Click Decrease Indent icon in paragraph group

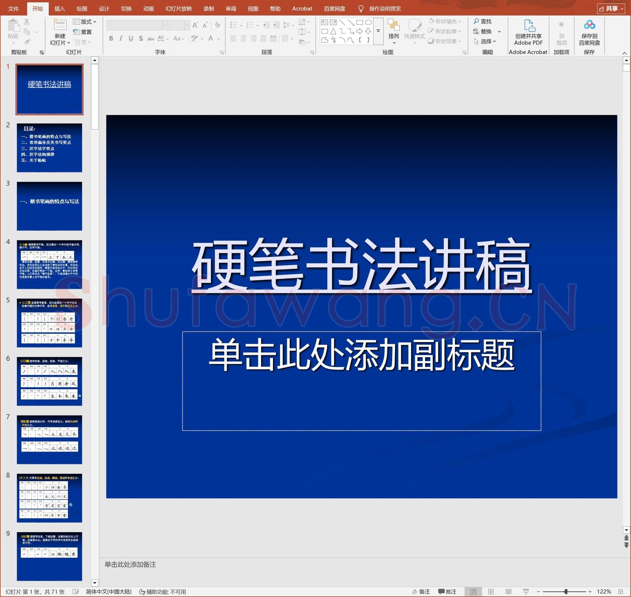tap(266, 25)
